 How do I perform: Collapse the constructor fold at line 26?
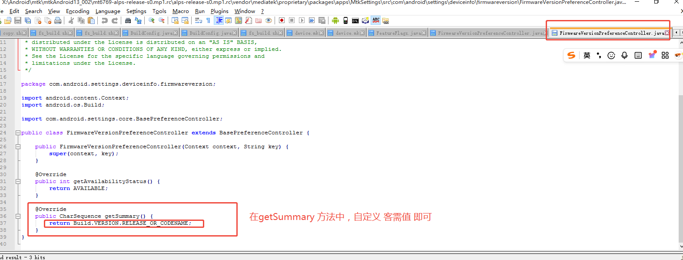pyautogui.click(x=18, y=147)
